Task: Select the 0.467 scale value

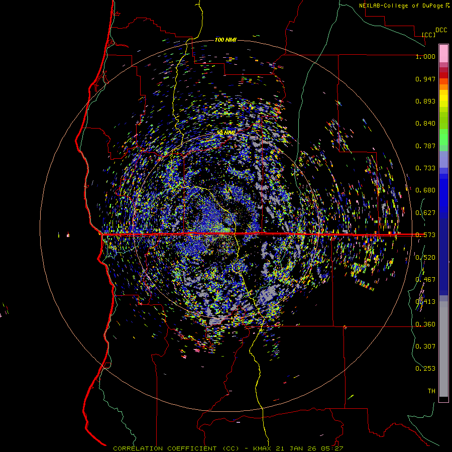Action: (425, 280)
